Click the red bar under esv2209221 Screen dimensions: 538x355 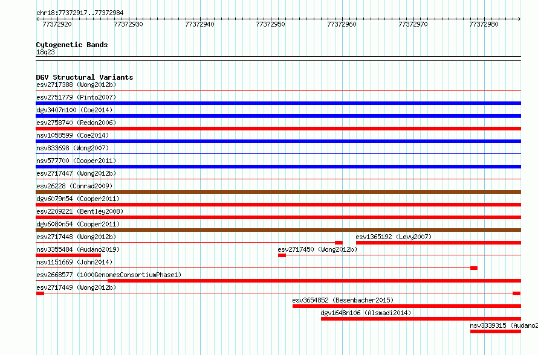point(278,217)
